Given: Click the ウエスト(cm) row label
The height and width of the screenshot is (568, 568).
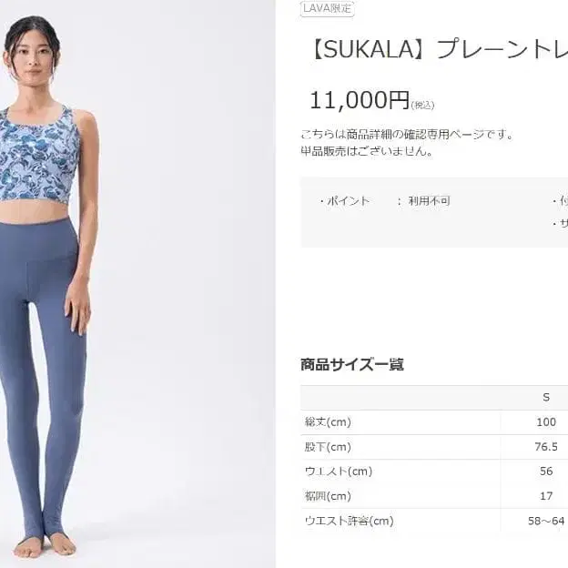Looking at the screenshot, I should pos(339,472).
